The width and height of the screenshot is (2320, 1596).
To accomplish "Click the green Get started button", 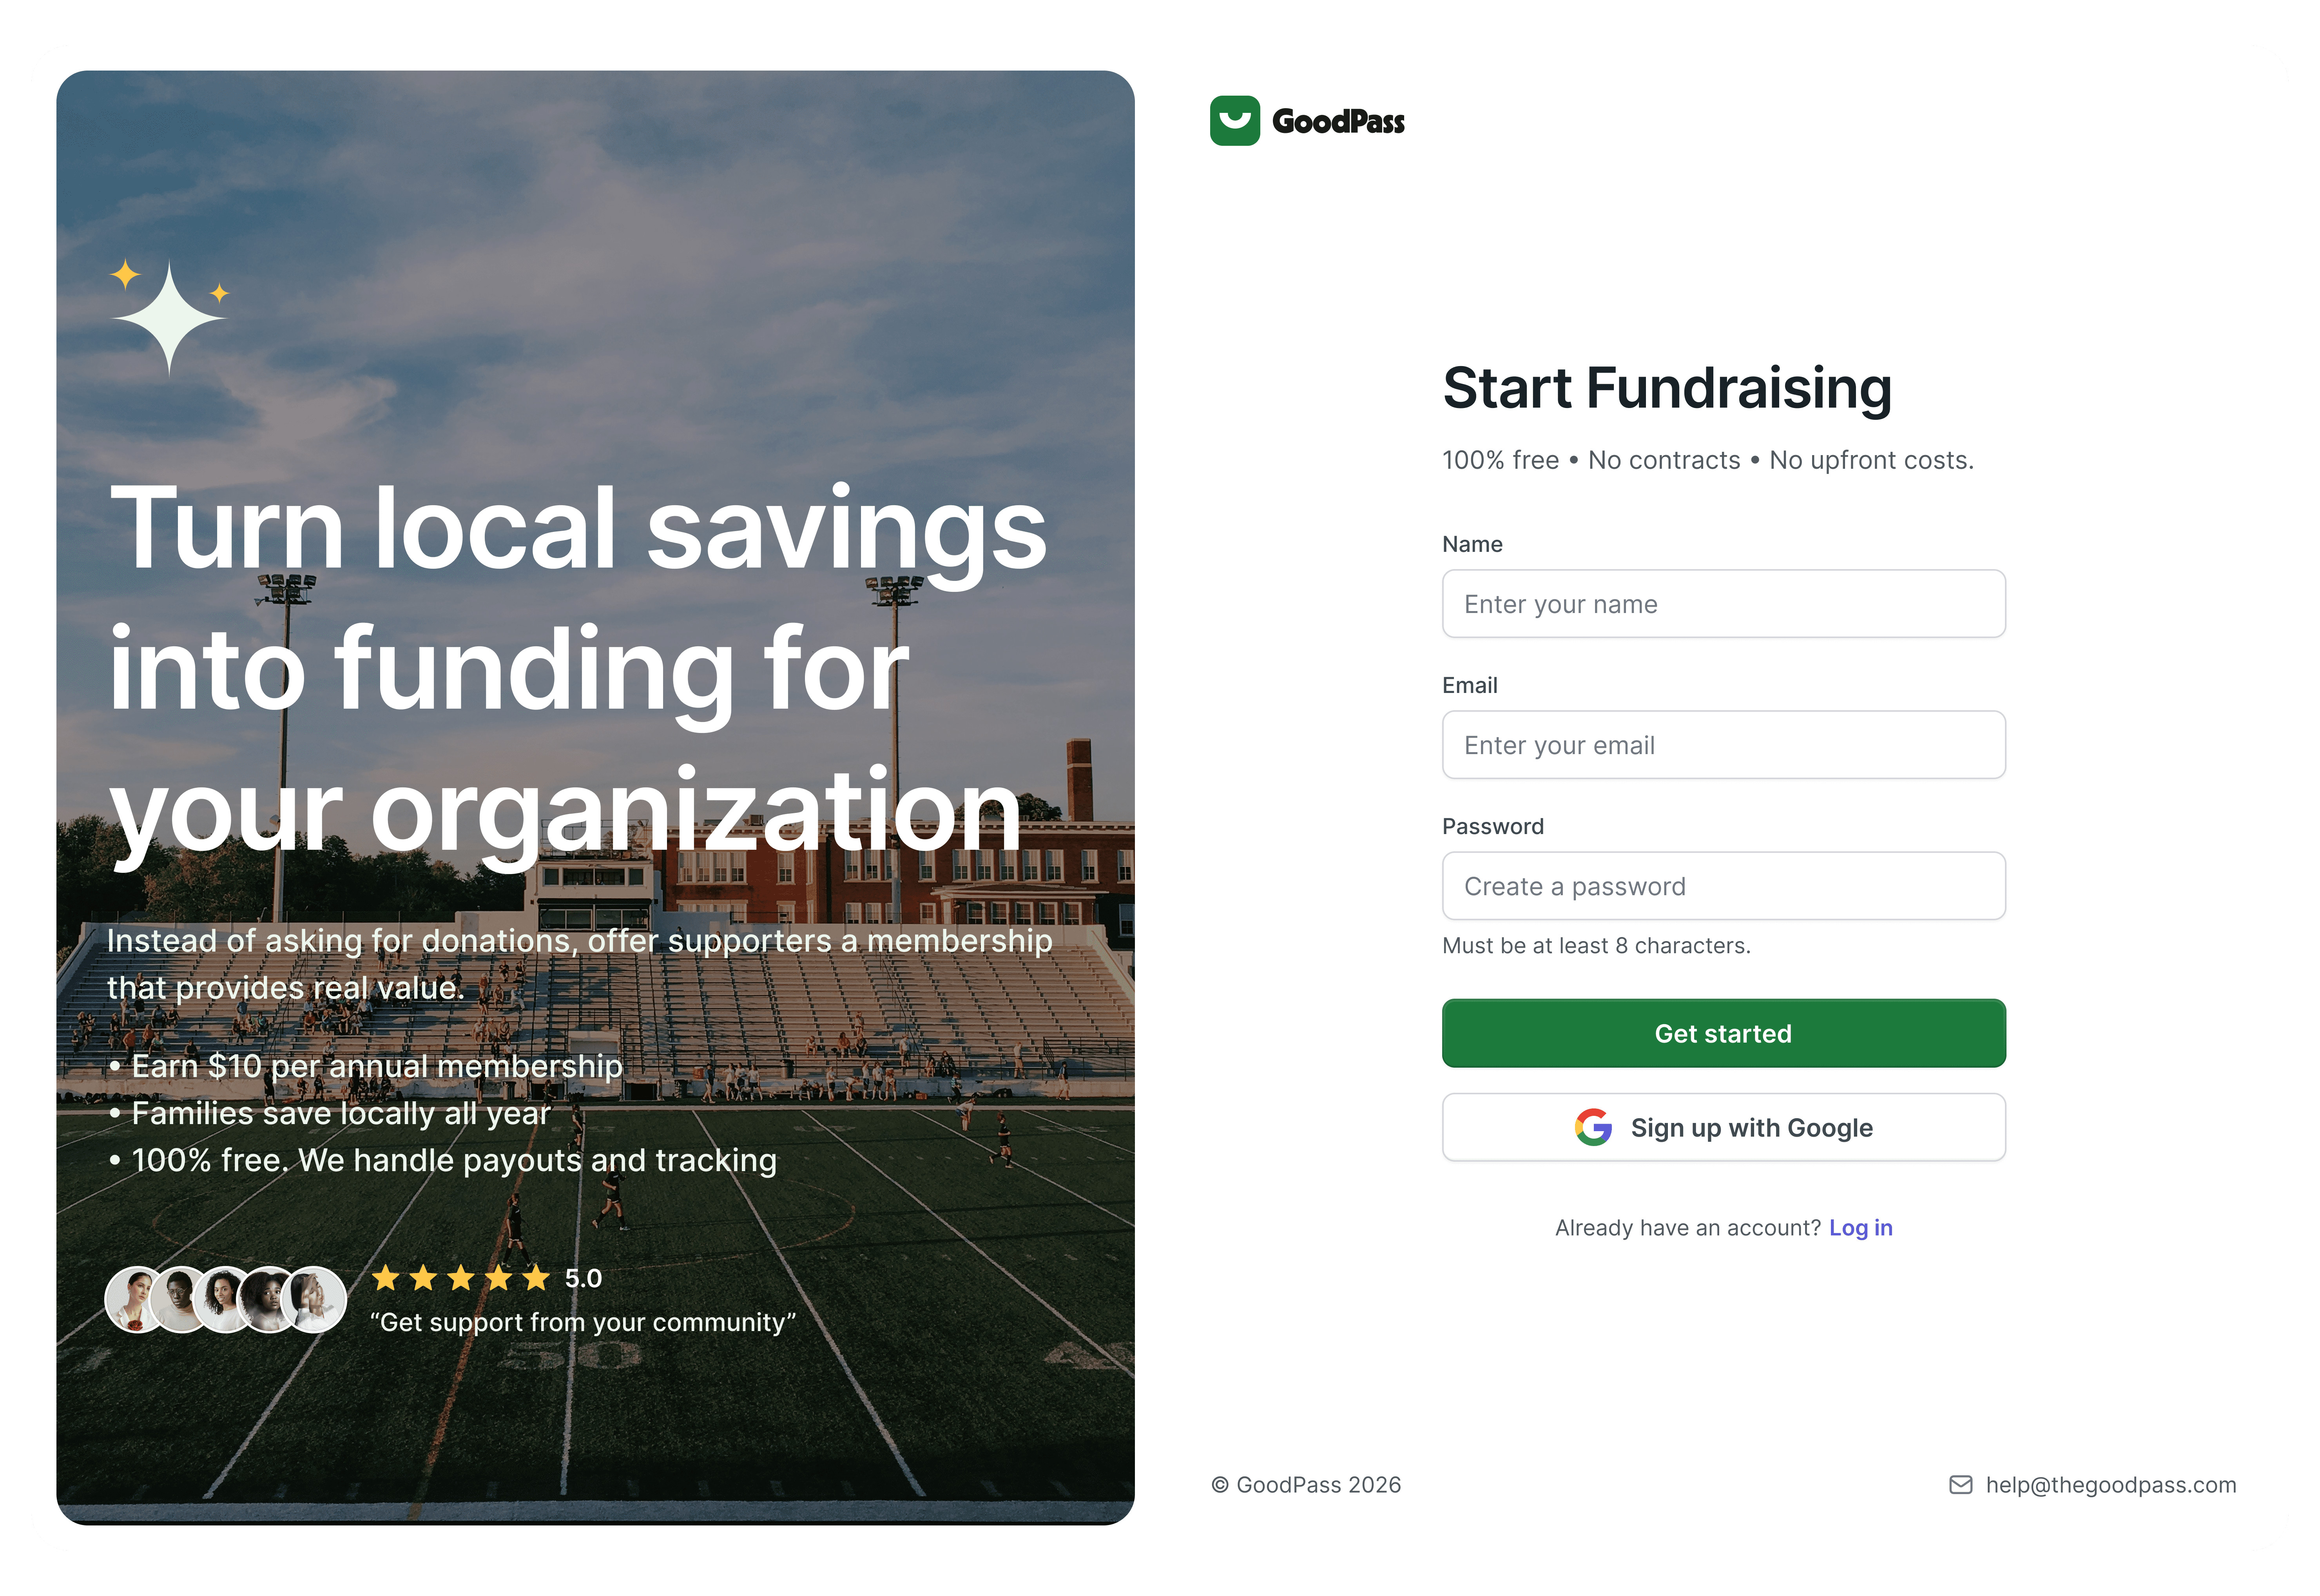I will point(1723,1033).
